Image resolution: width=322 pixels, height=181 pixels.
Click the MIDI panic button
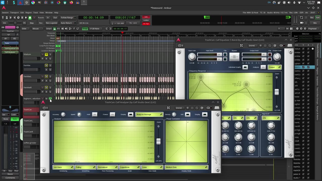3,18
